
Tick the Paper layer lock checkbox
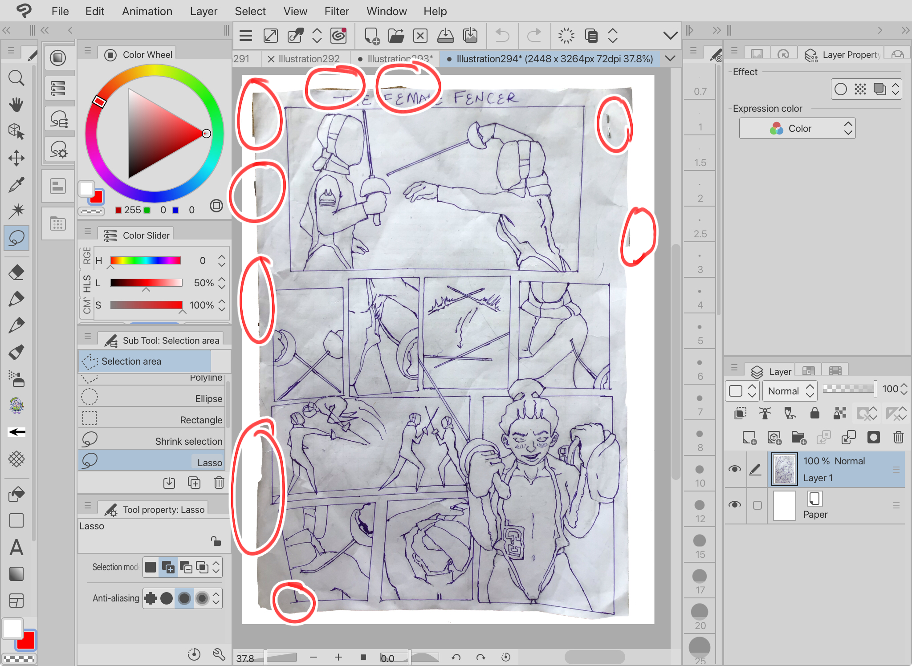[x=757, y=505]
